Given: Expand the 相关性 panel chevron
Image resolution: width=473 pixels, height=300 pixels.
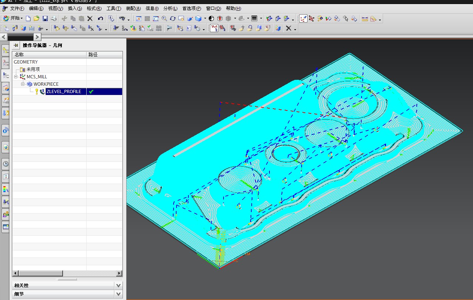Looking at the screenshot, I should (x=118, y=285).
